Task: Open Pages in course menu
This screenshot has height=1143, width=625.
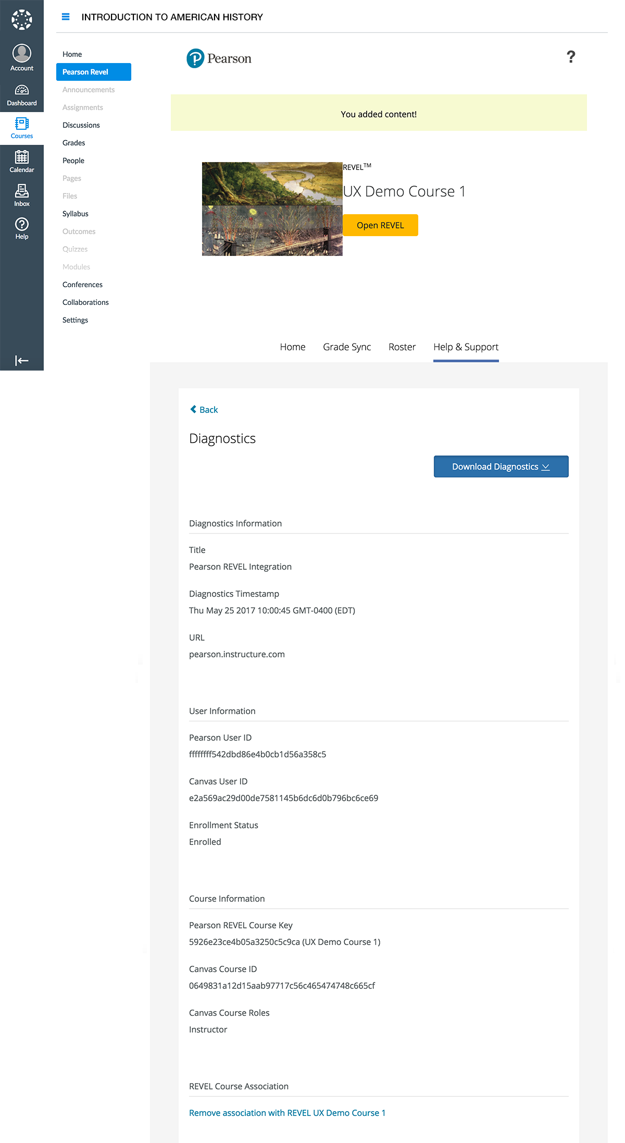Action: tap(72, 178)
